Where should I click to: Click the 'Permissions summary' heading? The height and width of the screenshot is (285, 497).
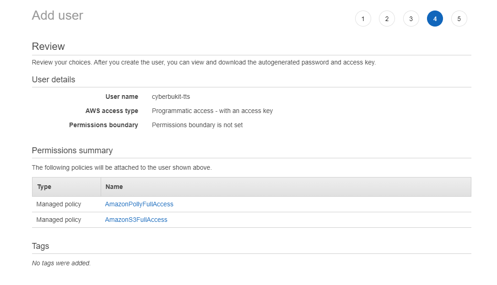point(72,151)
